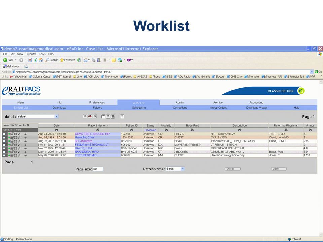Switch to the Admin tab

[180, 102]
